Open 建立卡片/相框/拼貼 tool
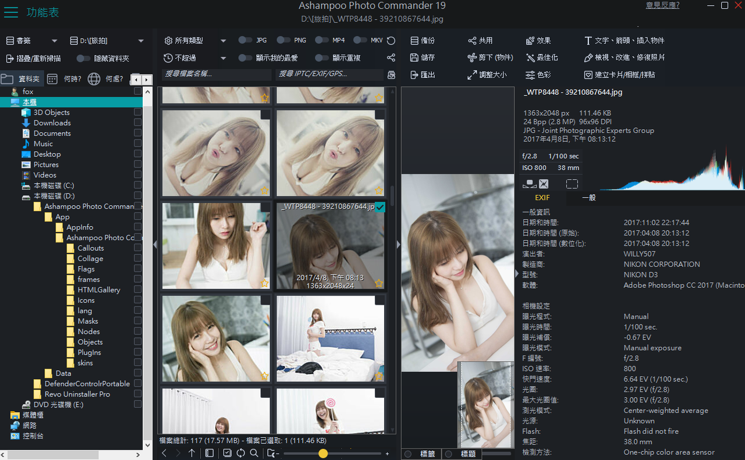 (620, 75)
